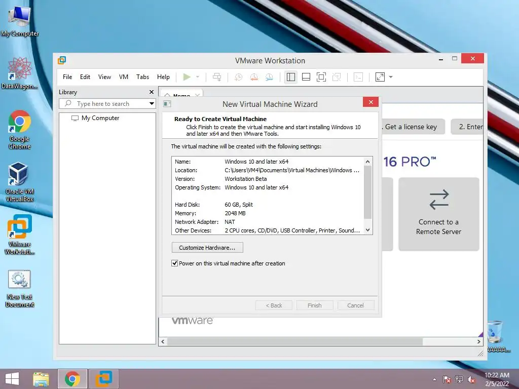Click Finish to create the virtual machine
This screenshot has height=389, width=519.
tap(314, 305)
